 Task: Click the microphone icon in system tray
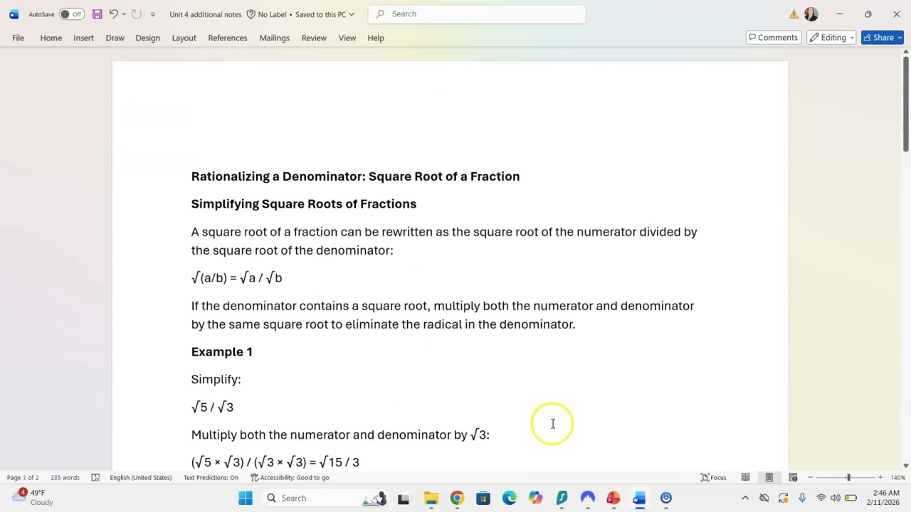pos(802,498)
